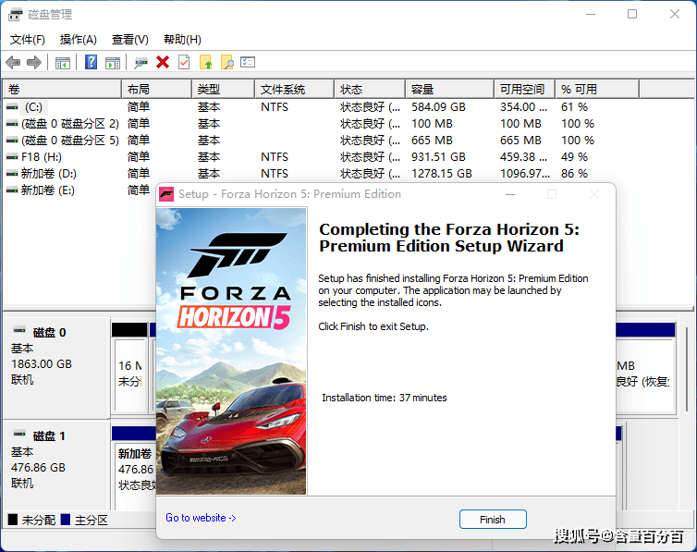Viewport: 697px width, 552px height.
Task: Click the back arrow toolbar icon
Action: (x=13, y=62)
